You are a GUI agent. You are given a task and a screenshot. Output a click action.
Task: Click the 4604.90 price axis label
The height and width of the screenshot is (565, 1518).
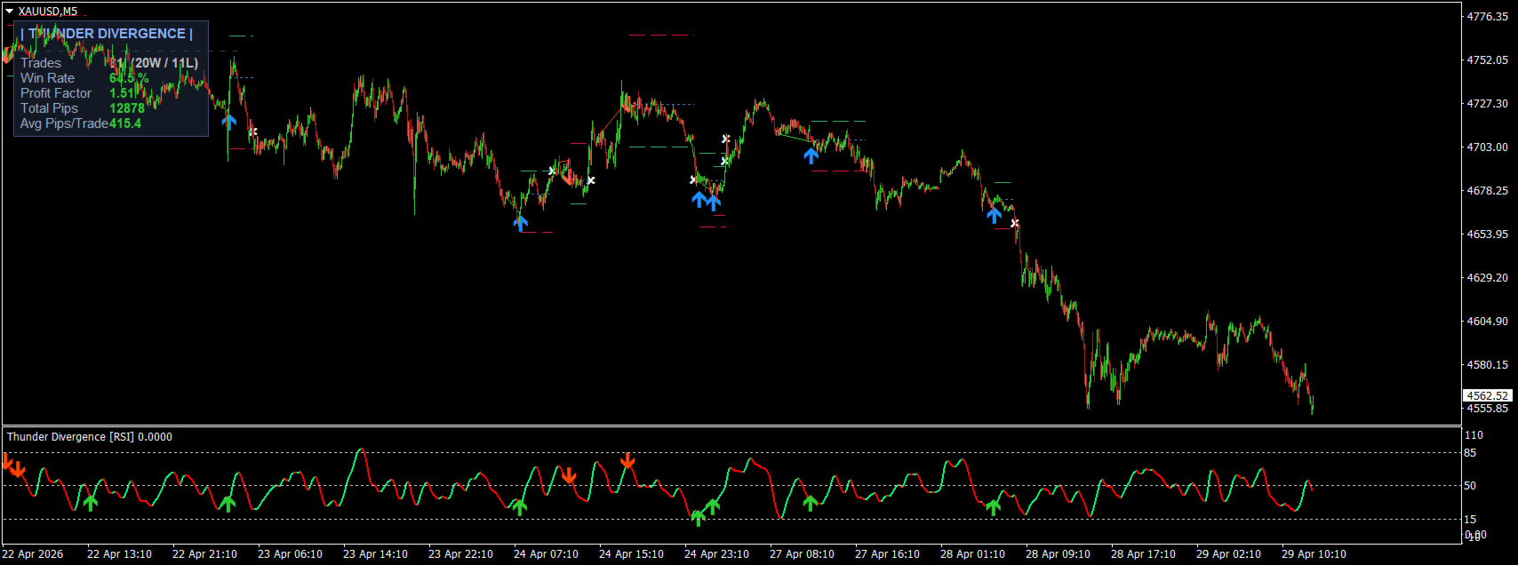coord(1487,321)
